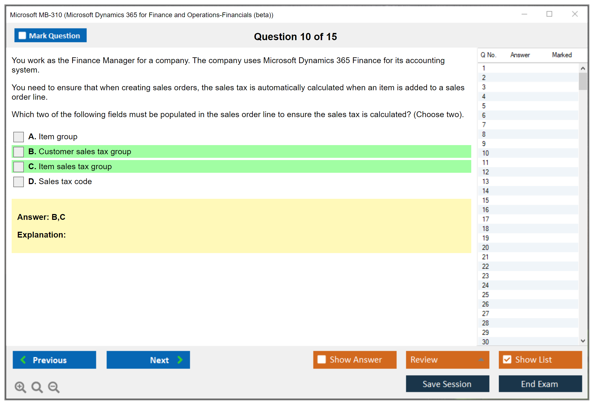This screenshot has height=407, width=596.
Task: Toggle the Show Answer checkbox
Action: [322, 359]
